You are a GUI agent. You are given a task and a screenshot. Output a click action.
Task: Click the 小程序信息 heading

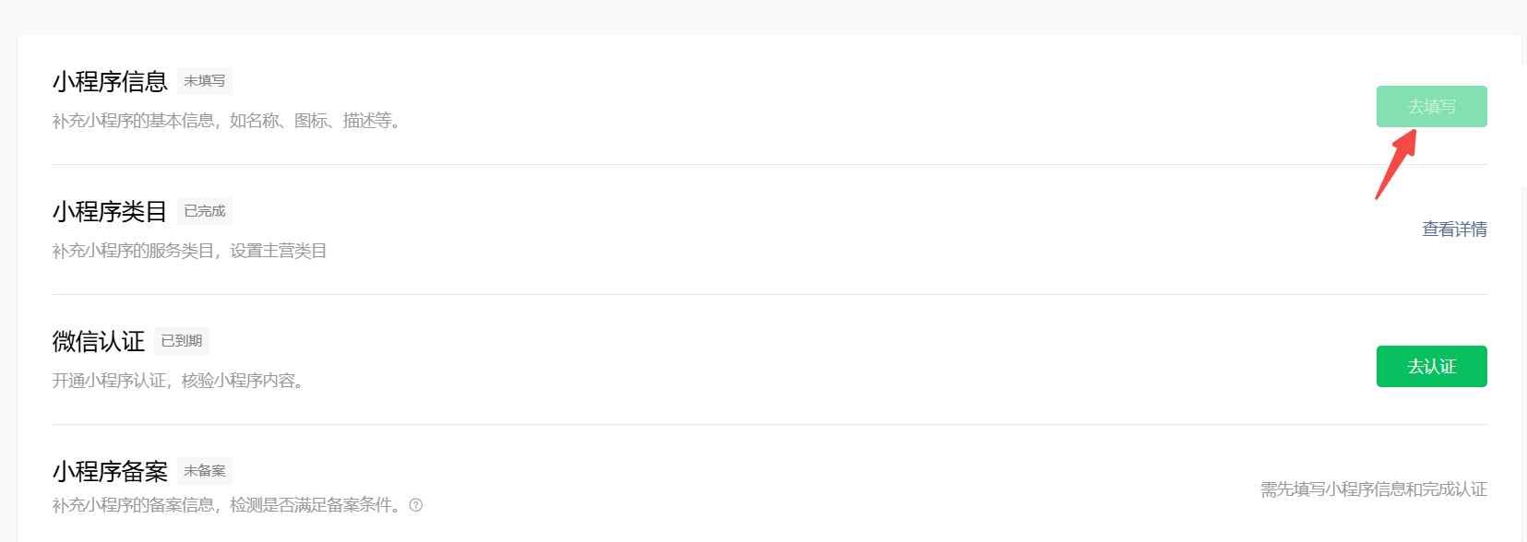(110, 82)
